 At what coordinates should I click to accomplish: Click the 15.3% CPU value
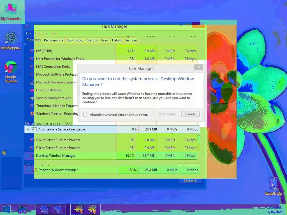coord(132,170)
